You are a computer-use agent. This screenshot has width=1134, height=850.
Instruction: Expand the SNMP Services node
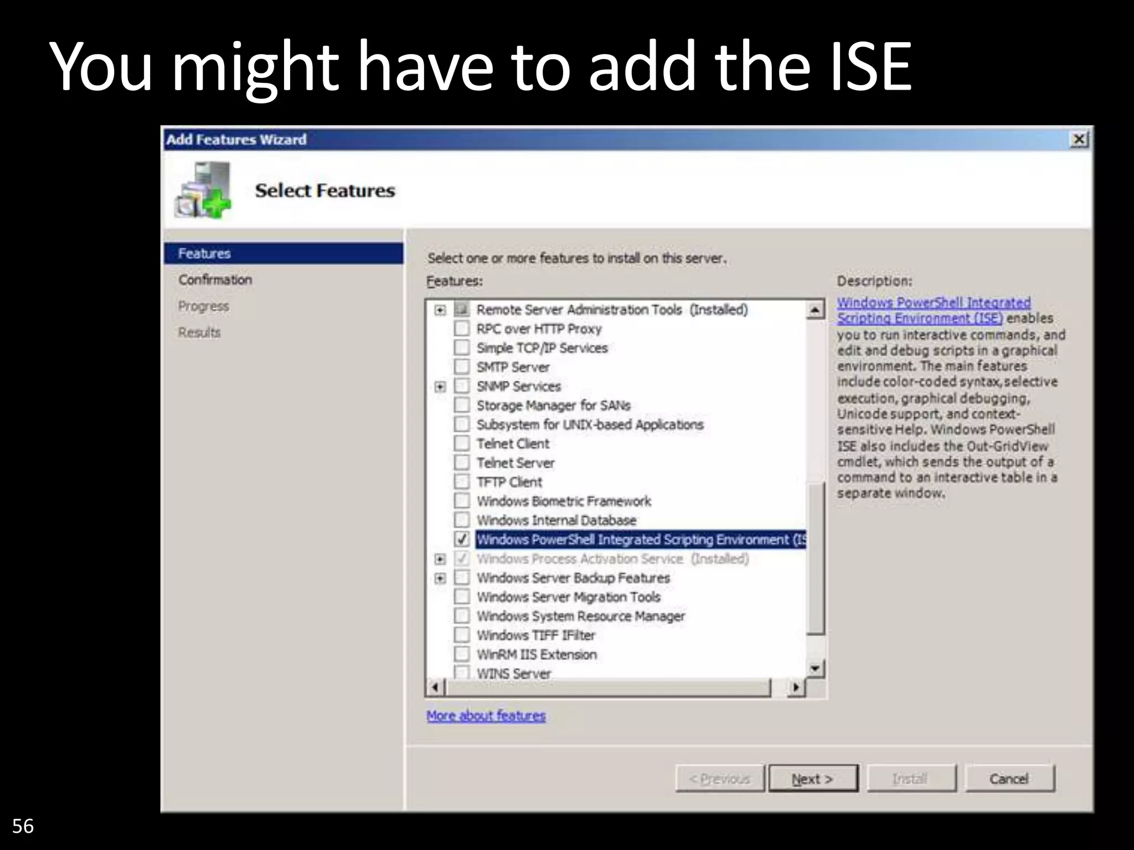click(x=440, y=386)
